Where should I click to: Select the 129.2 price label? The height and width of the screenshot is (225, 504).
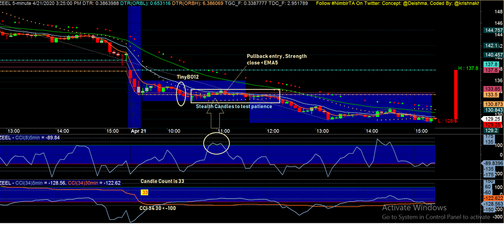pyautogui.click(x=491, y=131)
